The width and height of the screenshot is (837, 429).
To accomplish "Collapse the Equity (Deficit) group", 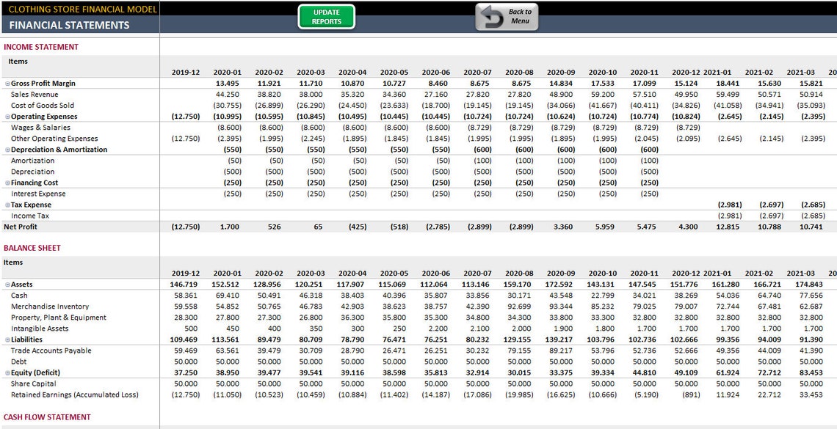I will pyautogui.click(x=7, y=372).
